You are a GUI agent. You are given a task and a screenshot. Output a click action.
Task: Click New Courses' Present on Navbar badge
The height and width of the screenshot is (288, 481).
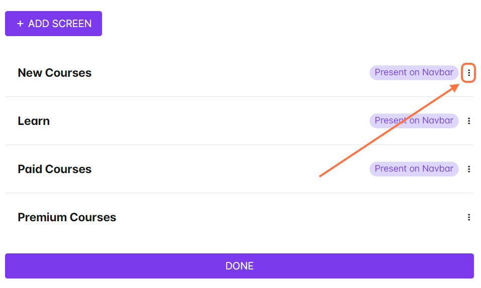pos(414,73)
